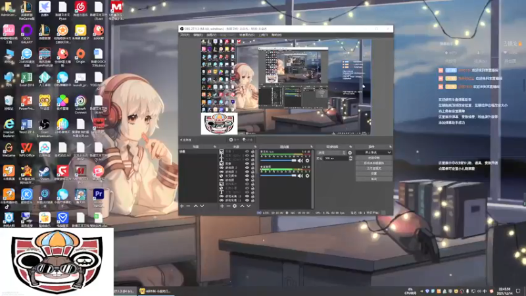Open WPS Office desktop shortcut
526x296 pixels.
pos(26,150)
